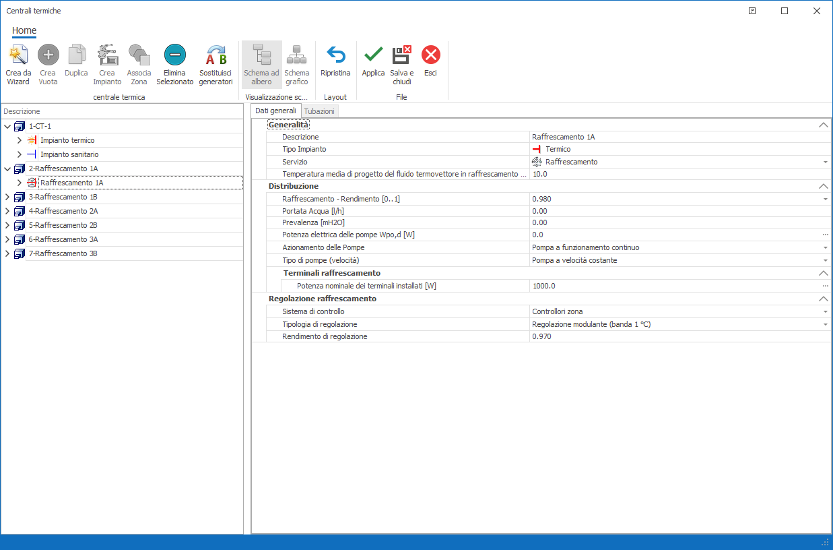Switch to Schema grafico view
833x550 pixels.
coord(296,55)
